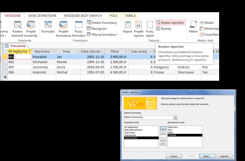Switch to the TWORZENIE ribbon tab

(x=12, y=16)
